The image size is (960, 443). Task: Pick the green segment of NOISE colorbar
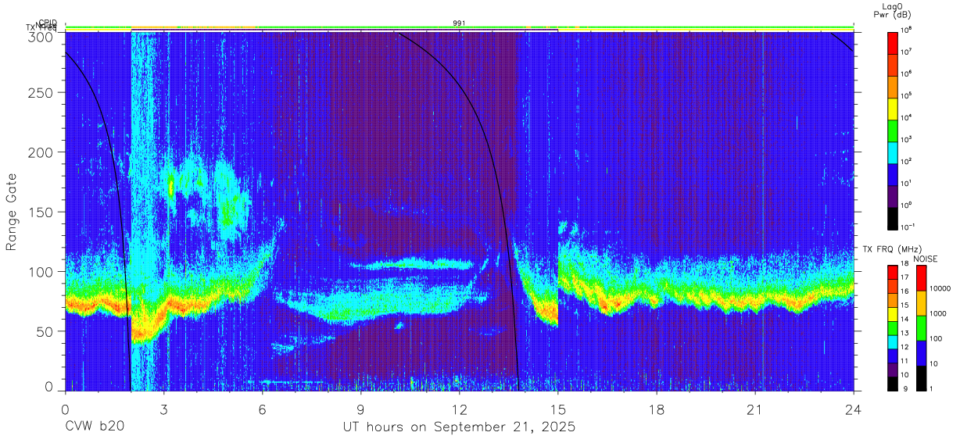coord(920,328)
